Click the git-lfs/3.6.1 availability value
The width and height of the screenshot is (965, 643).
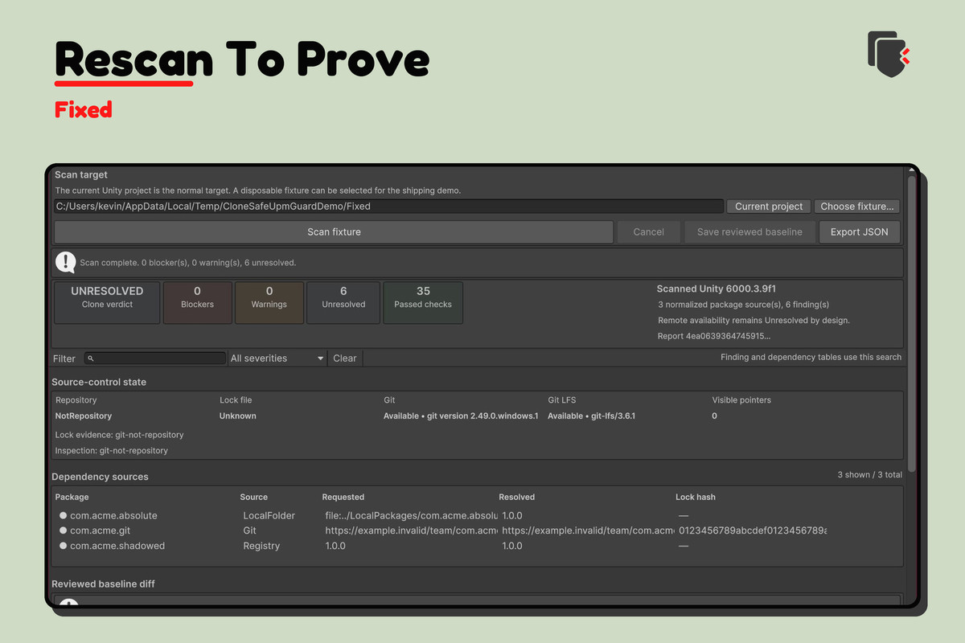591,416
